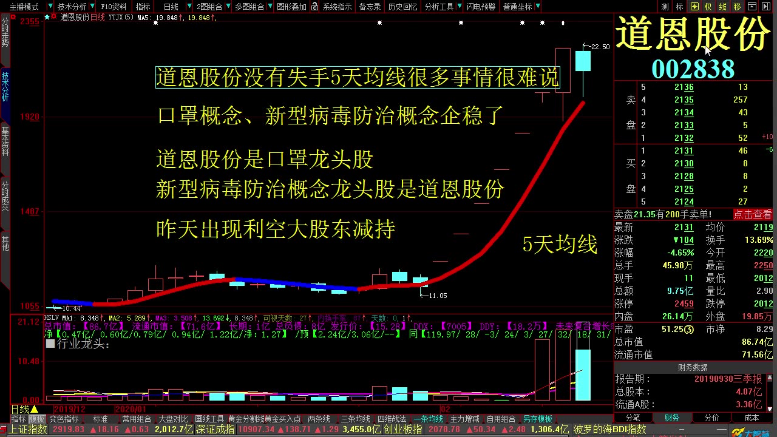
Task: Click 历史回忆 in the toolbar
Action: [x=402, y=7]
